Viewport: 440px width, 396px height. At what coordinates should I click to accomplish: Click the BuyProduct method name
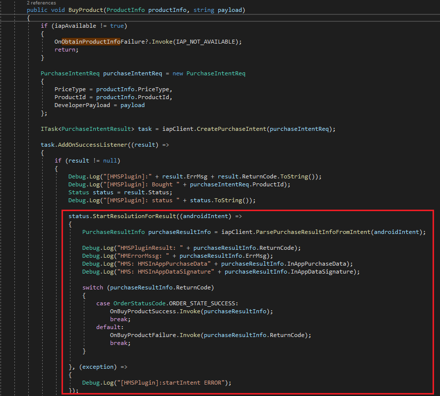pos(86,10)
